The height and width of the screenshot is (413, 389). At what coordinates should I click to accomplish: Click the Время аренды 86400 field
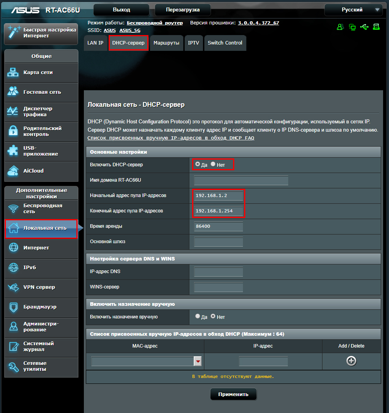[x=219, y=226]
